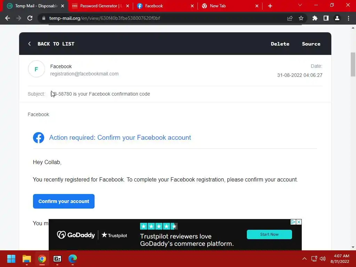Image resolution: width=356 pixels, height=267 pixels.
Task: Click Confirm your account button
Action: click(x=64, y=201)
